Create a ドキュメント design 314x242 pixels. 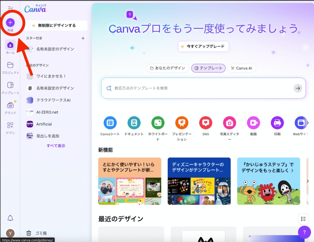134,126
